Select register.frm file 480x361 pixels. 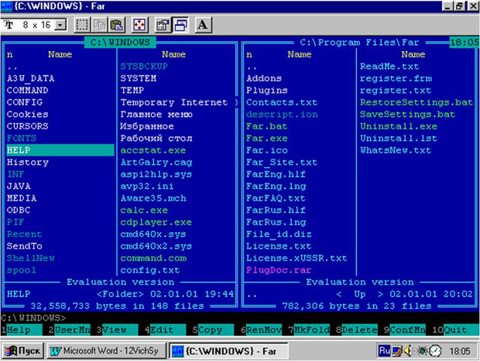pyautogui.click(x=396, y=78)
